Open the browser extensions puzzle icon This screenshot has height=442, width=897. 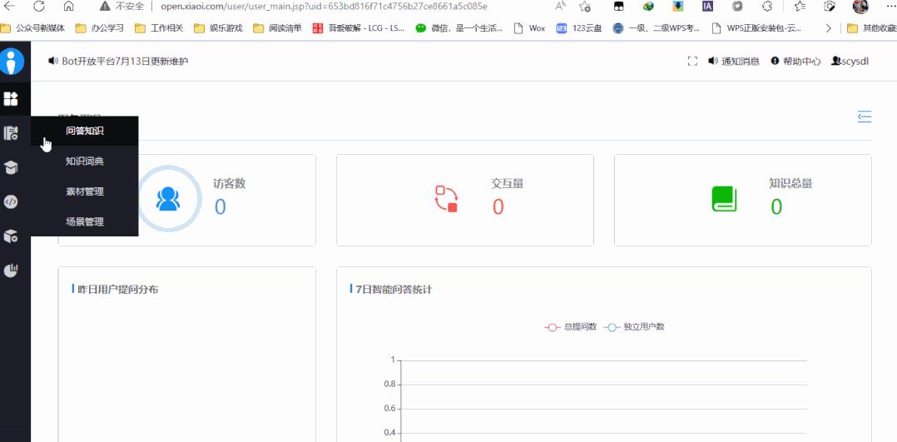coord(767,7)
